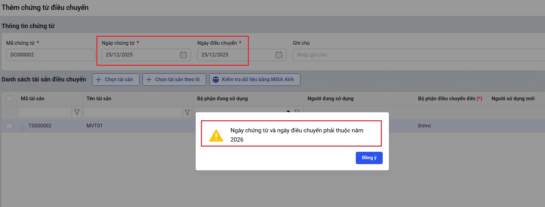
Task: Click the Mã chứng từ field DC000002
Action: coord(51,55)
